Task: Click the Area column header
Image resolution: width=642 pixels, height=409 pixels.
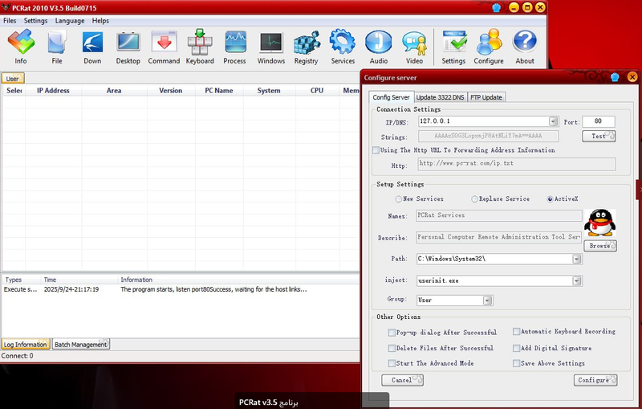Action: point(114,91)
